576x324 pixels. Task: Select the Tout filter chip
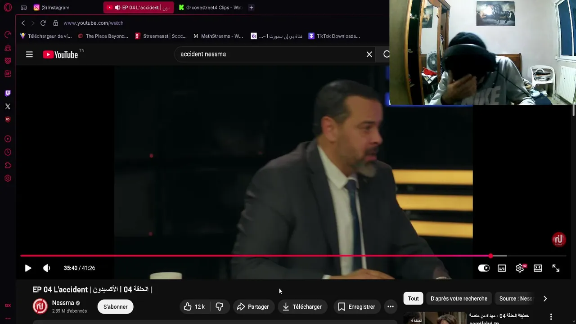pyautogui.click(x=413, y=298)
